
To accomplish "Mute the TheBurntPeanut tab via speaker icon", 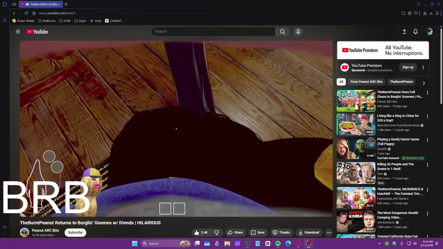I will click(x=27, y=4).
